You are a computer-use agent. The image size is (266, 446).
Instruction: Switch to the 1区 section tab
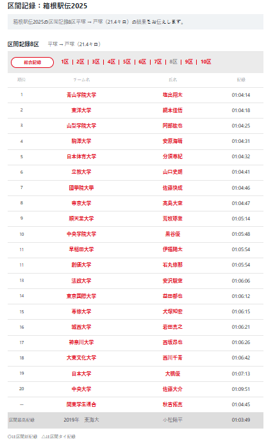65,62
